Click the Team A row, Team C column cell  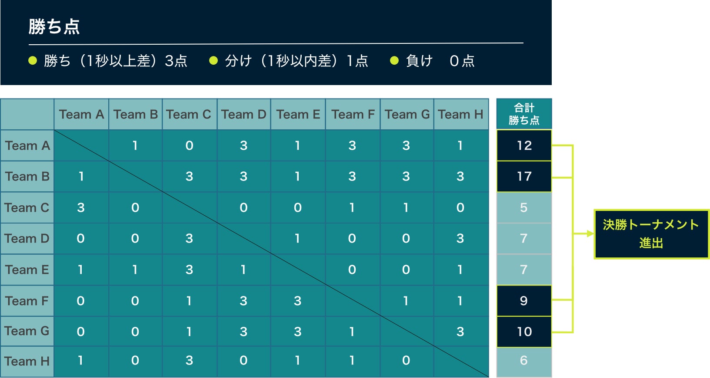click(x=189, y=145)
